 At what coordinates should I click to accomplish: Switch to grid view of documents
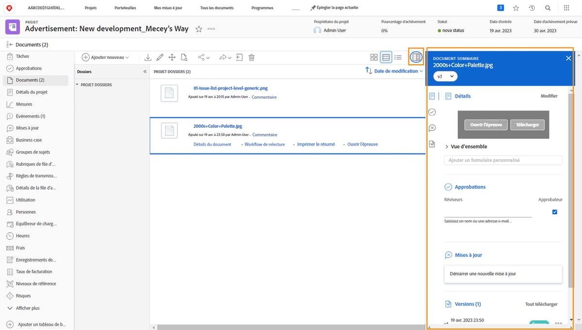tap(373, 57)
